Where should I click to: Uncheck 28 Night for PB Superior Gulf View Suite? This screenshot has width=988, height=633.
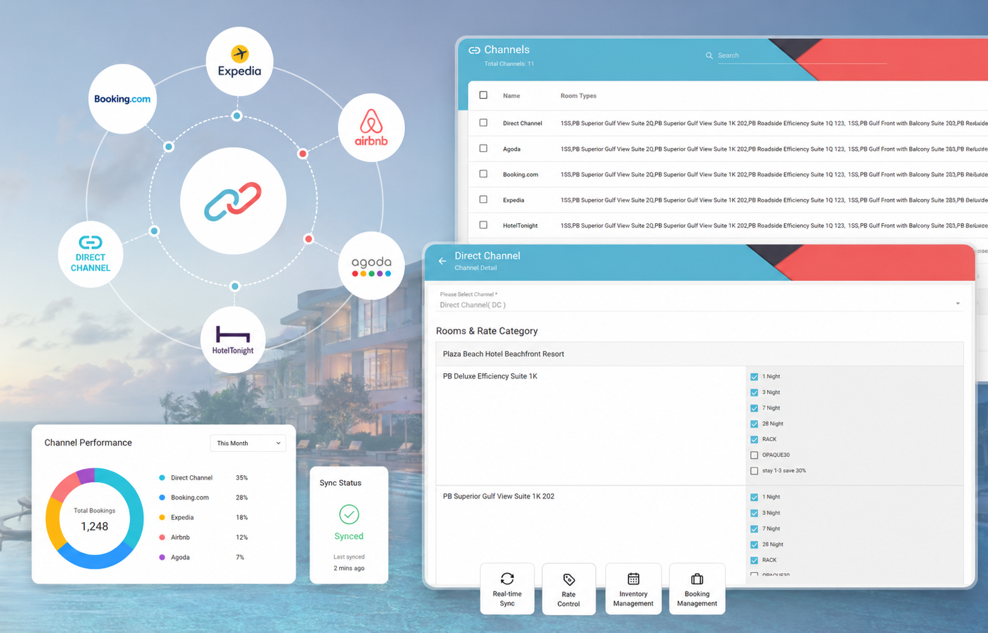(x=754, y=545)
